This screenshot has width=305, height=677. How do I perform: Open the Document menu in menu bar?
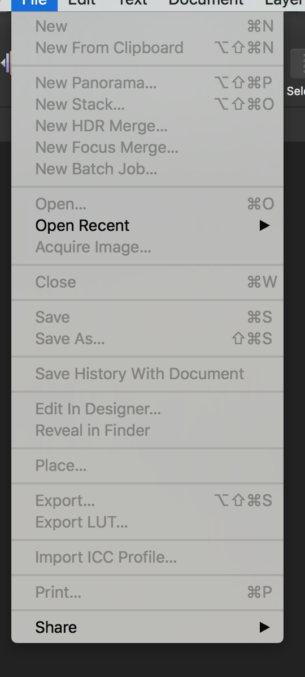(x=206, y=3)
